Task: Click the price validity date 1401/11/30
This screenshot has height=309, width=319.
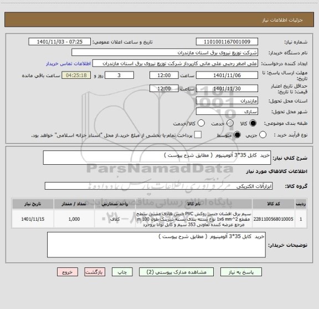Action: pyautogui.click(x=227, y=88)
